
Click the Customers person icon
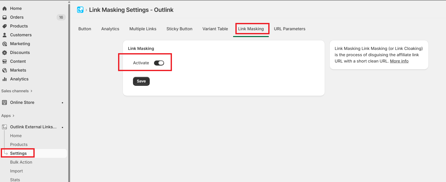coord(5,35)
